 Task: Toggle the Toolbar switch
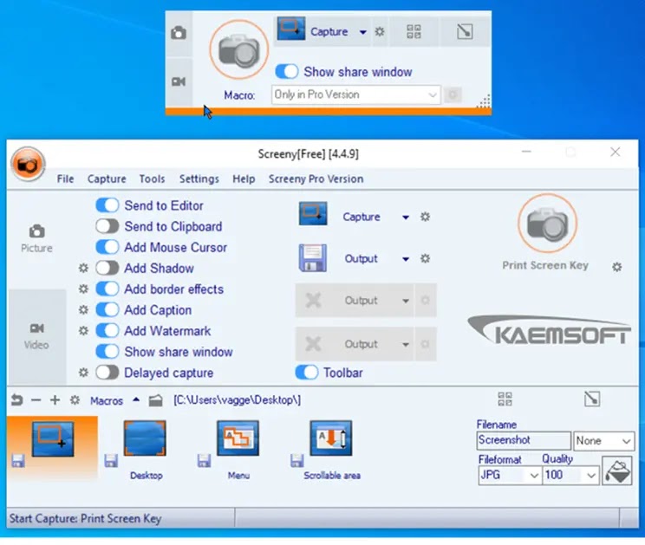pyautogui.click(x=307, y=373)
